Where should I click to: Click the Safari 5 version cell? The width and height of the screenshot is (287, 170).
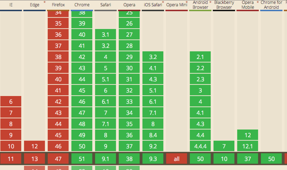105,68
